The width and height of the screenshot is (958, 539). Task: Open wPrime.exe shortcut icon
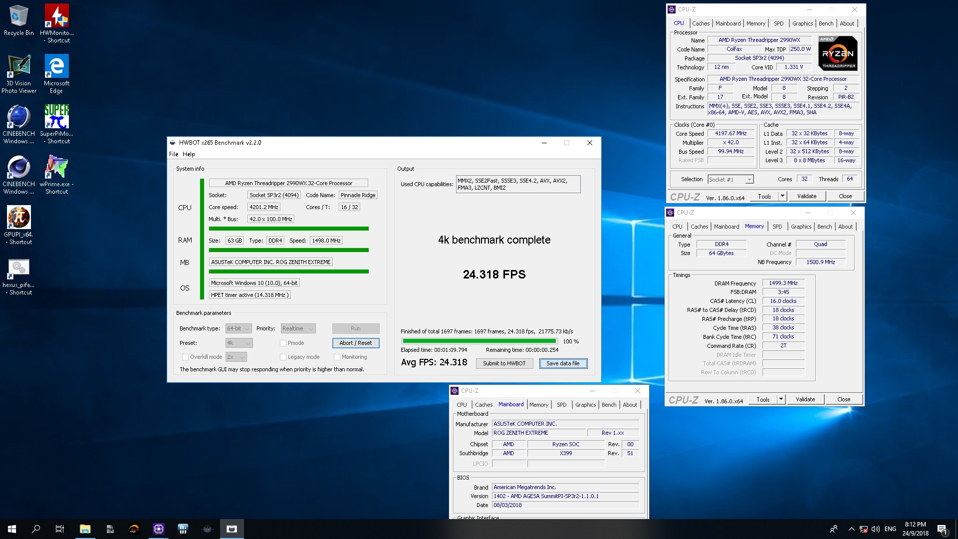56,174
